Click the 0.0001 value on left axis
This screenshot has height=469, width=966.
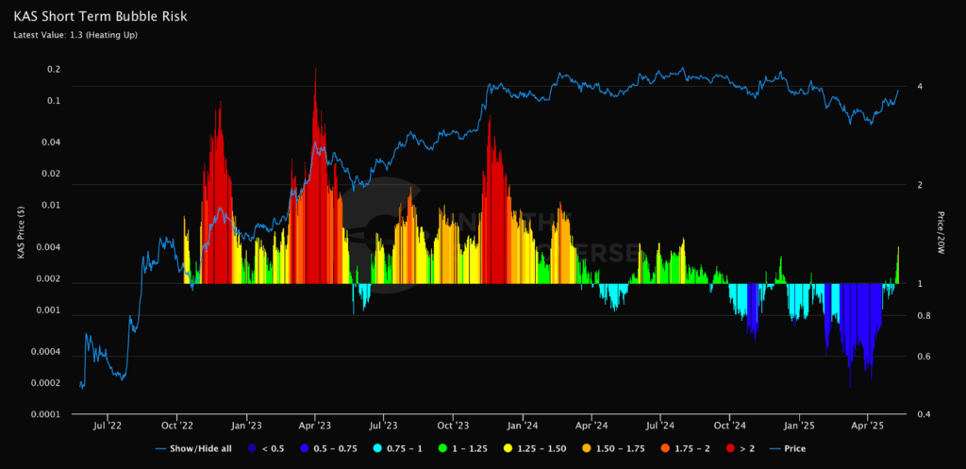pyautogui.click(x=47, y=414)
